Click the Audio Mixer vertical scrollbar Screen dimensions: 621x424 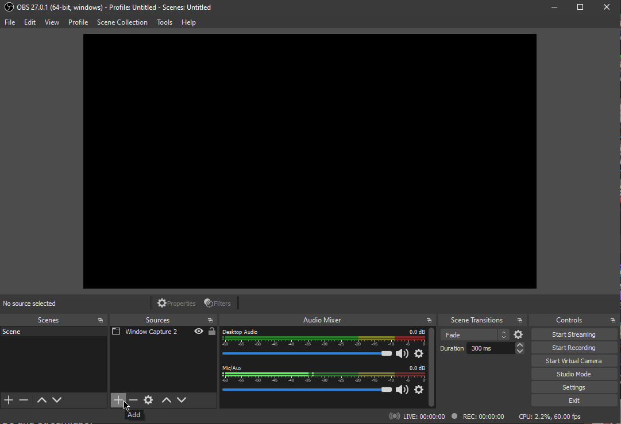431,367
